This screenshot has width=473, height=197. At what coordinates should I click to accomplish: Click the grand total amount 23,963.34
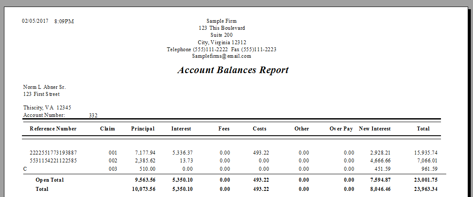click(426, 189)
